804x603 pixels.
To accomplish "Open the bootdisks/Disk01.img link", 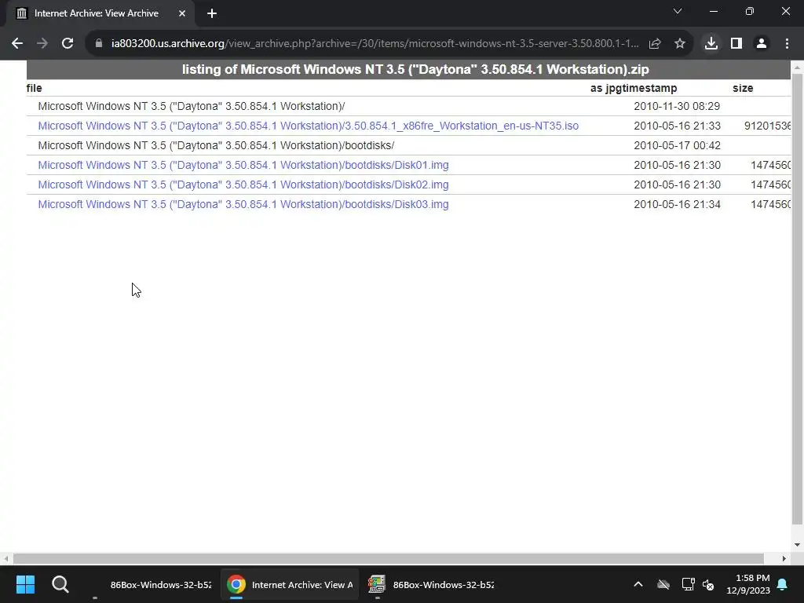I will click(243, 165).
